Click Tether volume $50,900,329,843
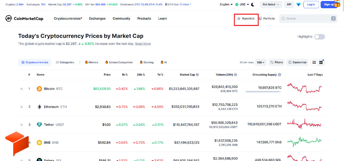 click(x=224, y=123)
